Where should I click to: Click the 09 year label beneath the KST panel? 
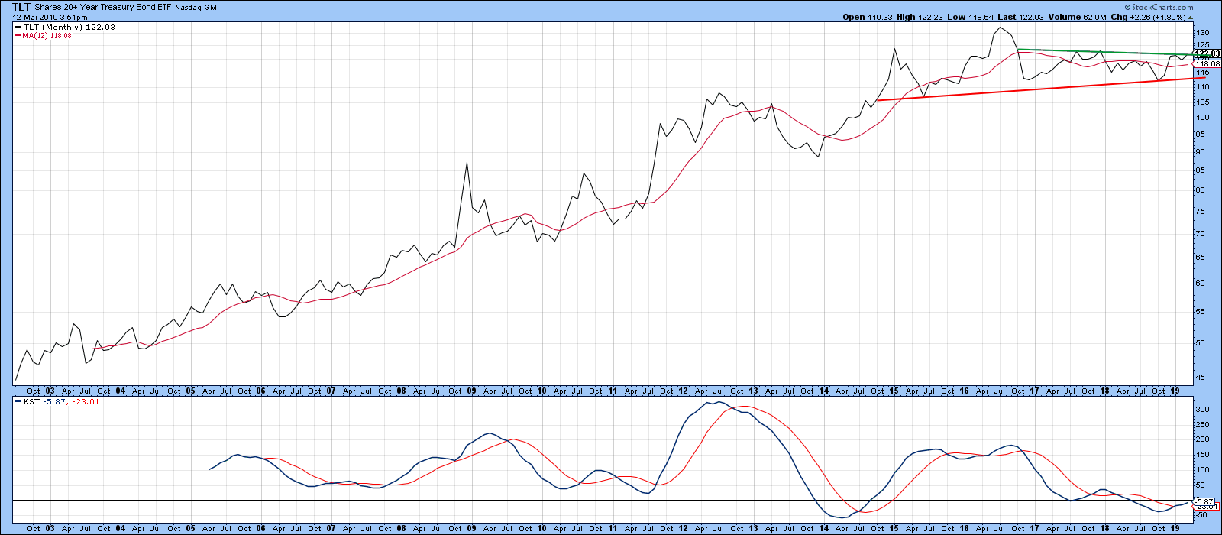(472, 528)
